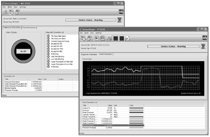
Task: Click value 1.01207e-010 in Trend Parameter List
Action: tap(107, 123)
